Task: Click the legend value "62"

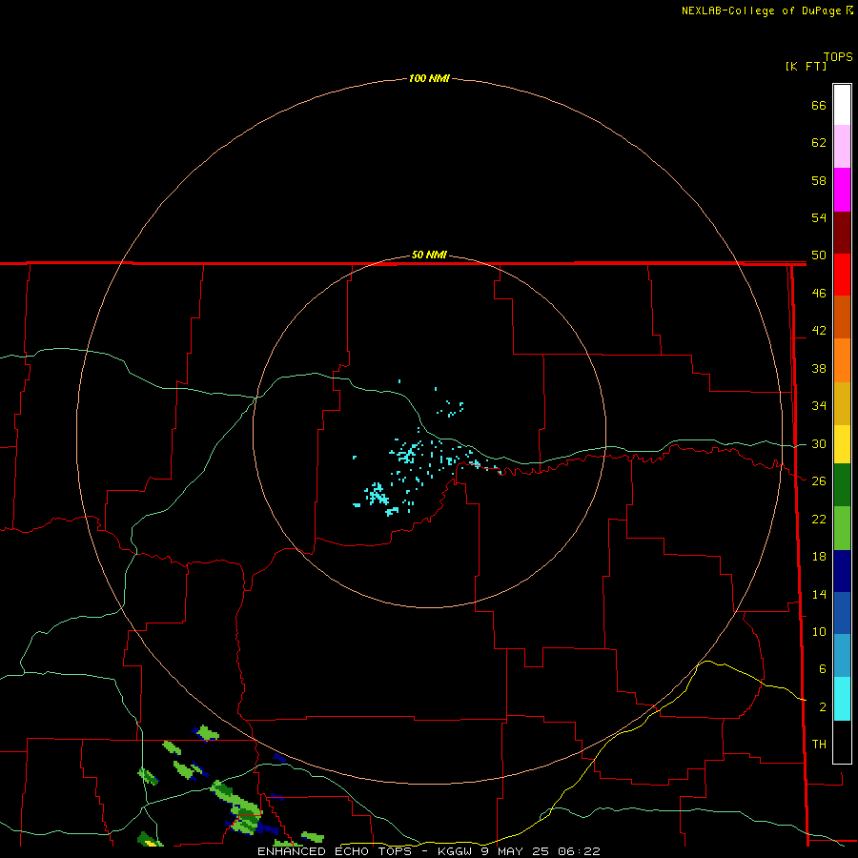Action: point(819,143)
